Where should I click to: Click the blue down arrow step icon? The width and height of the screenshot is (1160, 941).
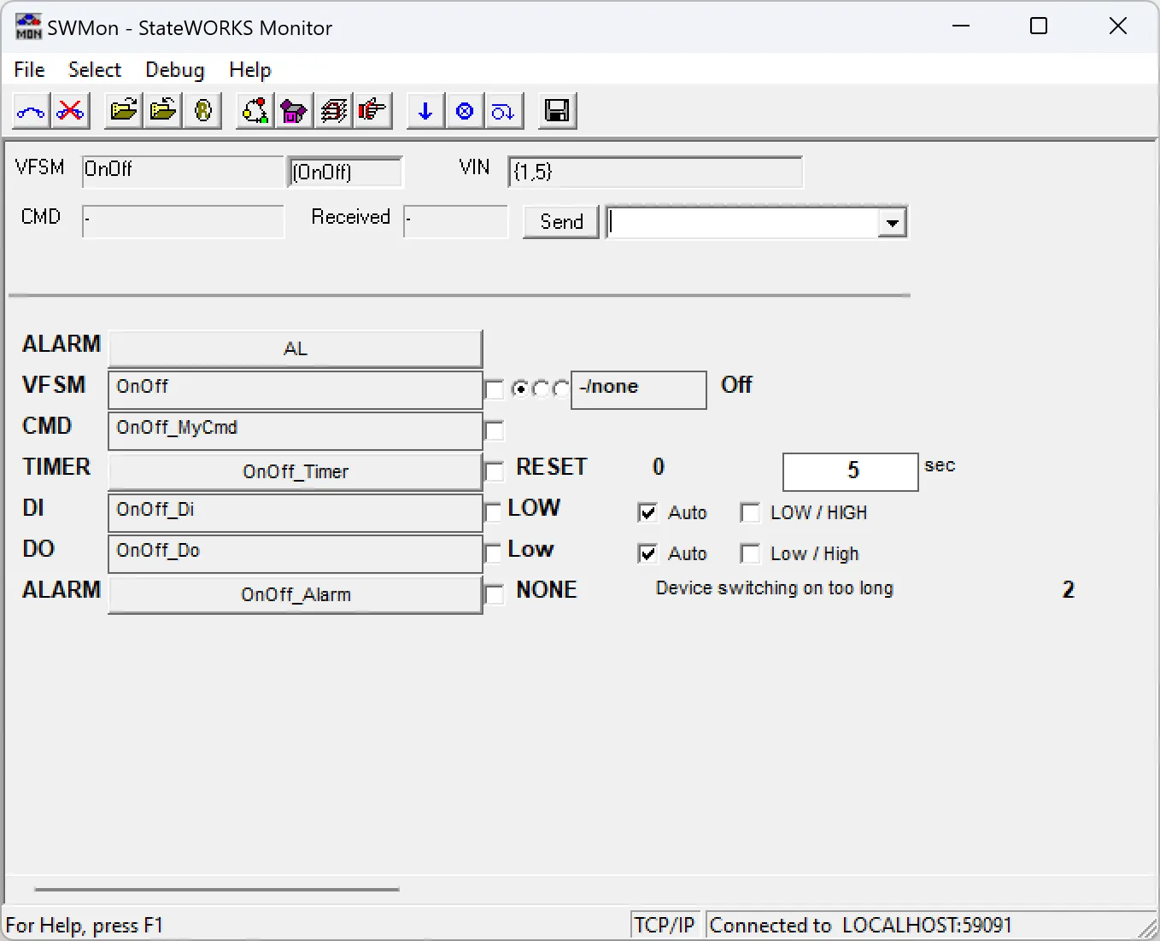point(425,111)
